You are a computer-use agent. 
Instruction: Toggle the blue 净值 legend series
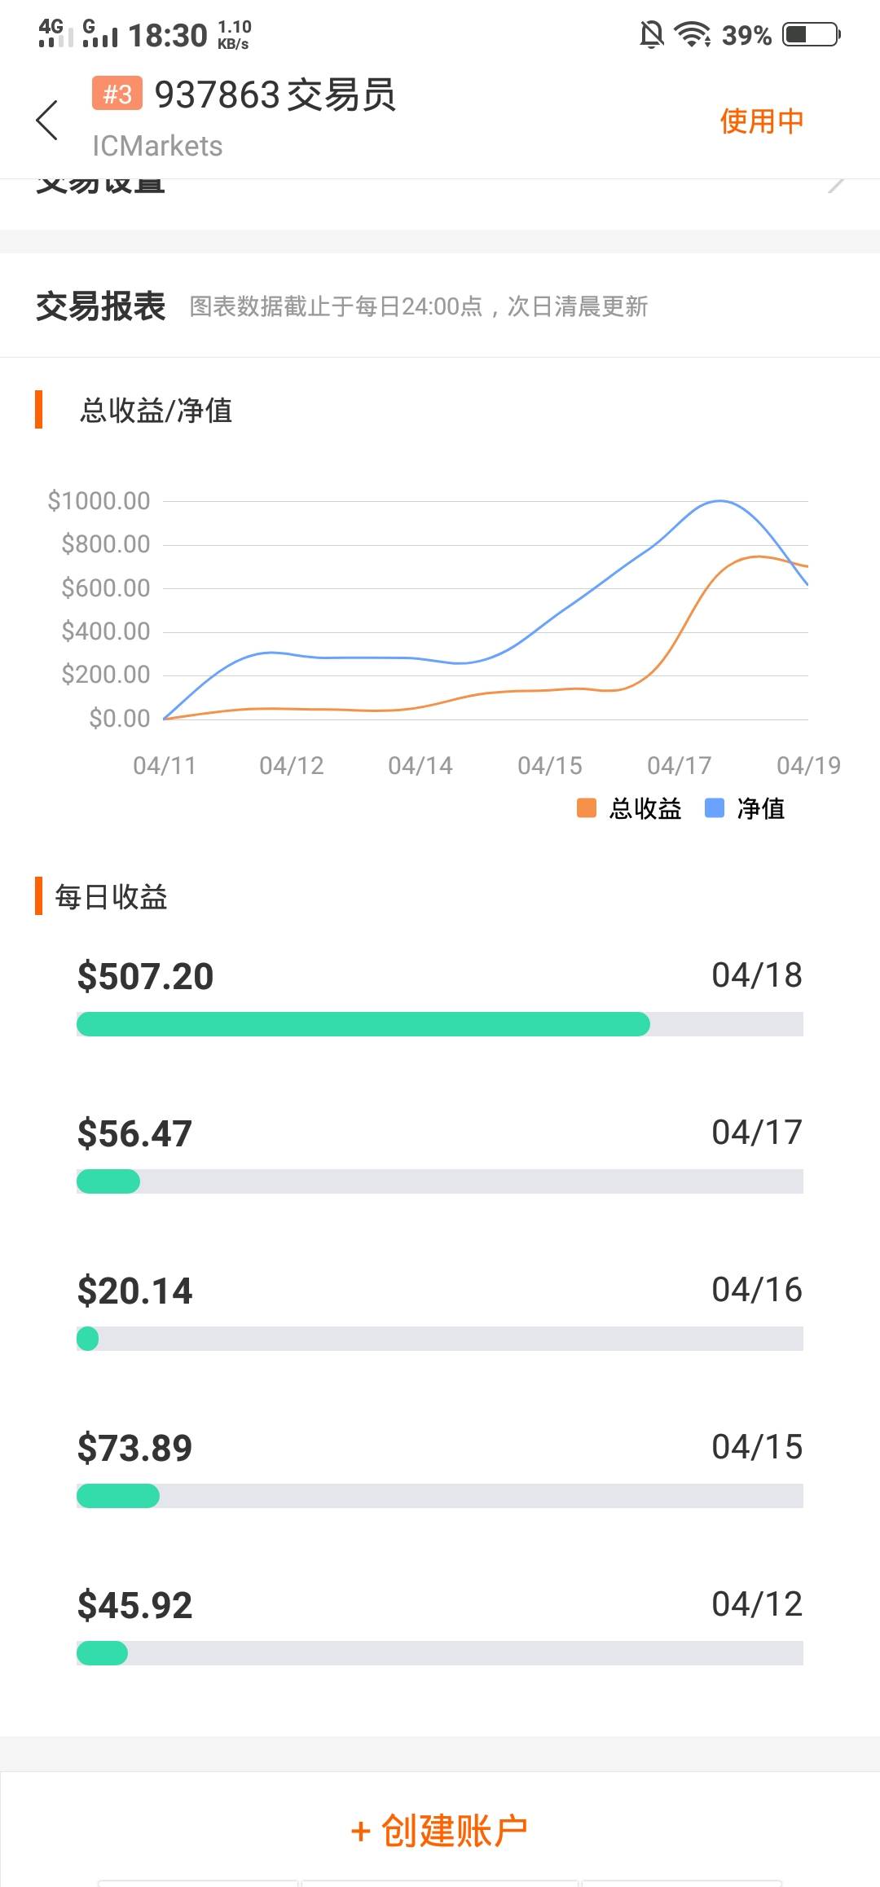745,808
